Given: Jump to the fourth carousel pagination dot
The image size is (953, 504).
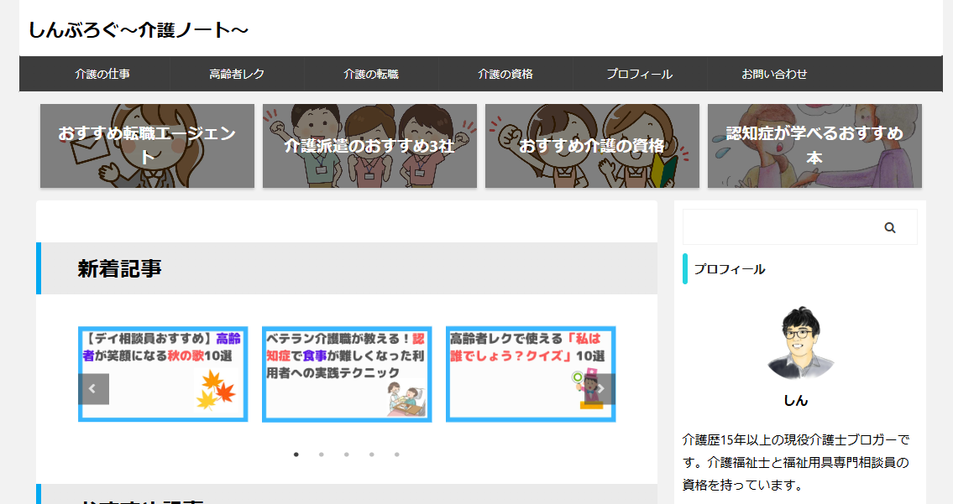Looking at the screenshot, I should pos(372,455).
